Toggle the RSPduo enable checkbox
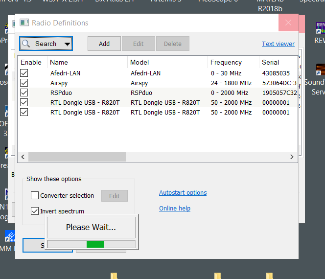This screenshot has width=325, height=279. click(x=24, y=93)
